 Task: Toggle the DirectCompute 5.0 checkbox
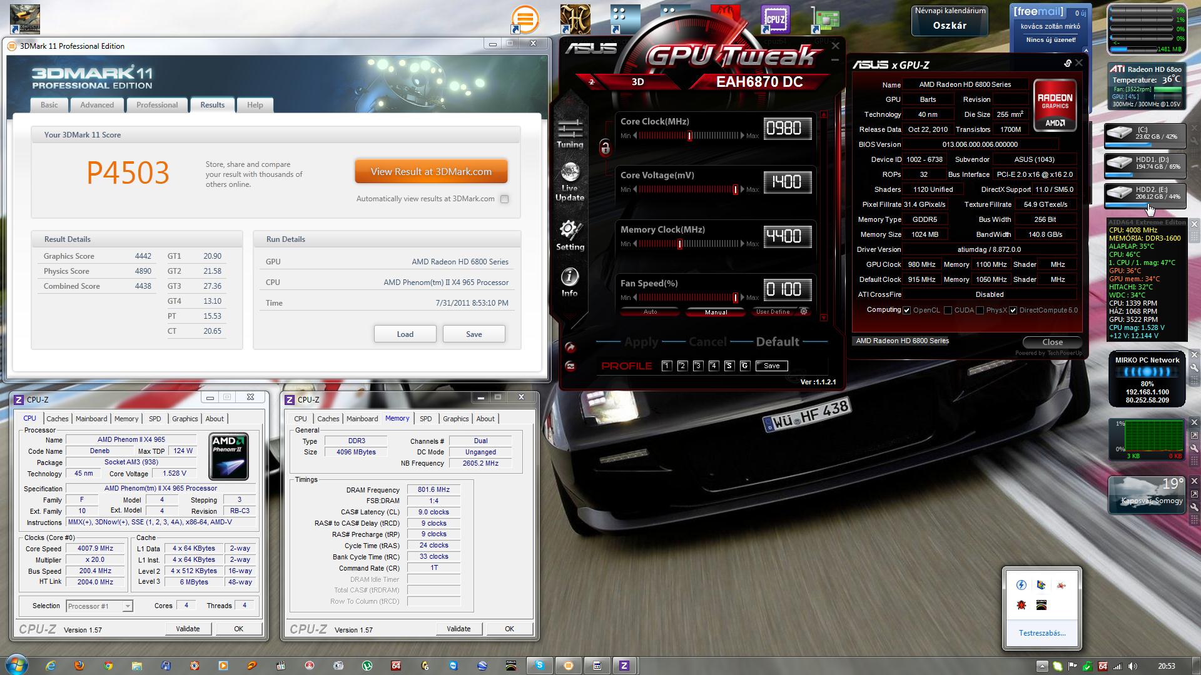click(x=1013, y=310)
